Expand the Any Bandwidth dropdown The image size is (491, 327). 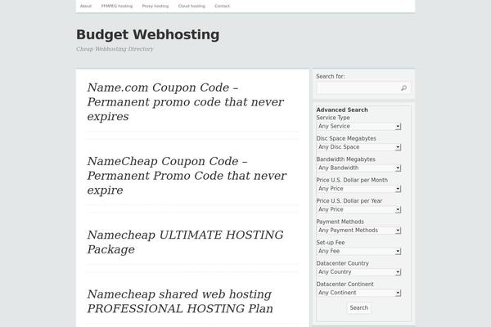(x=359, y=168)
